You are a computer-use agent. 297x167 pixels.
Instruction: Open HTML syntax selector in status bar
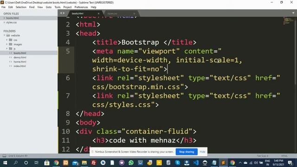(x=284, y=156)
